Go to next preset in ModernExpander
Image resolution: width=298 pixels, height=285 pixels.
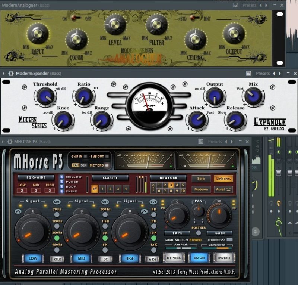click(280, 73)
